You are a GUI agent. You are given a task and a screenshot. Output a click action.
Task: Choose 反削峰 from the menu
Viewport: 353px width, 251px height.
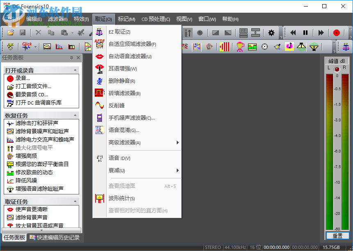point(137,105)
